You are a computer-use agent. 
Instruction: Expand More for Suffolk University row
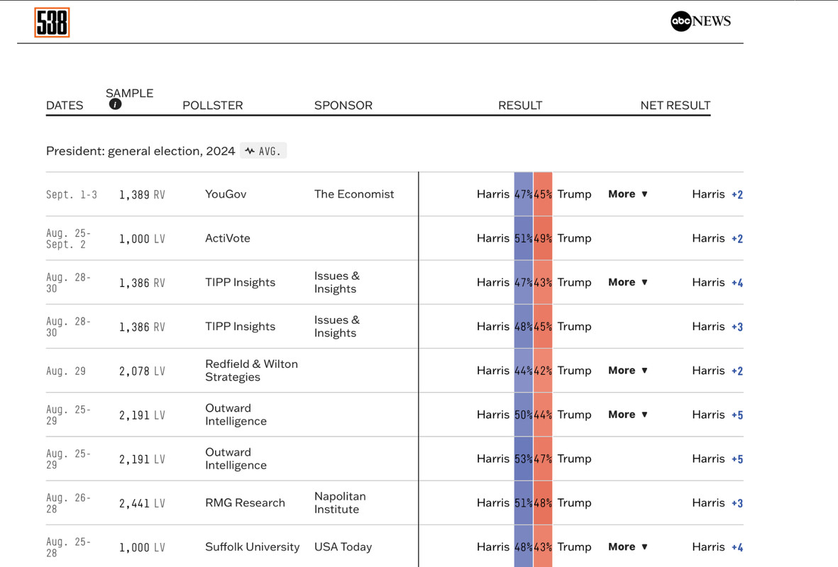[628, 546]
